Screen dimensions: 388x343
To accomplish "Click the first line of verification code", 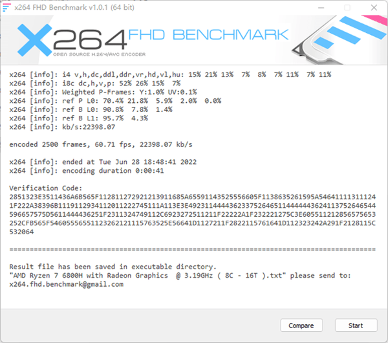I will click(193, 197).
